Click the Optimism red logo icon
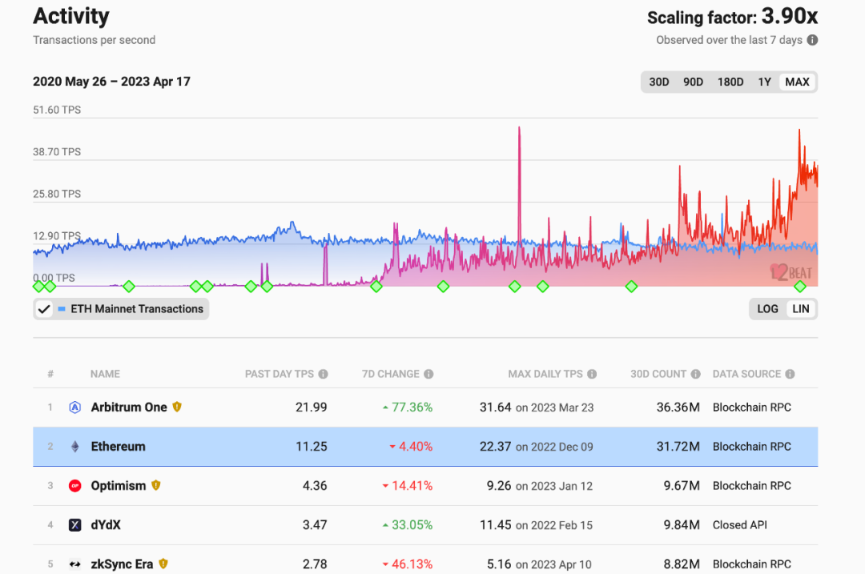Image resolution: width=865 pixels, height=574 pixels. click(75, 485)
